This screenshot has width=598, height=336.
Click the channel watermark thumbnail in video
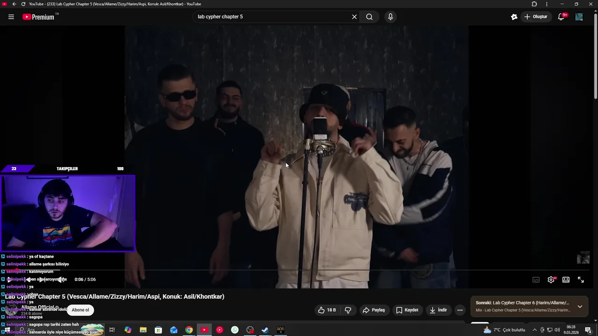583,258
